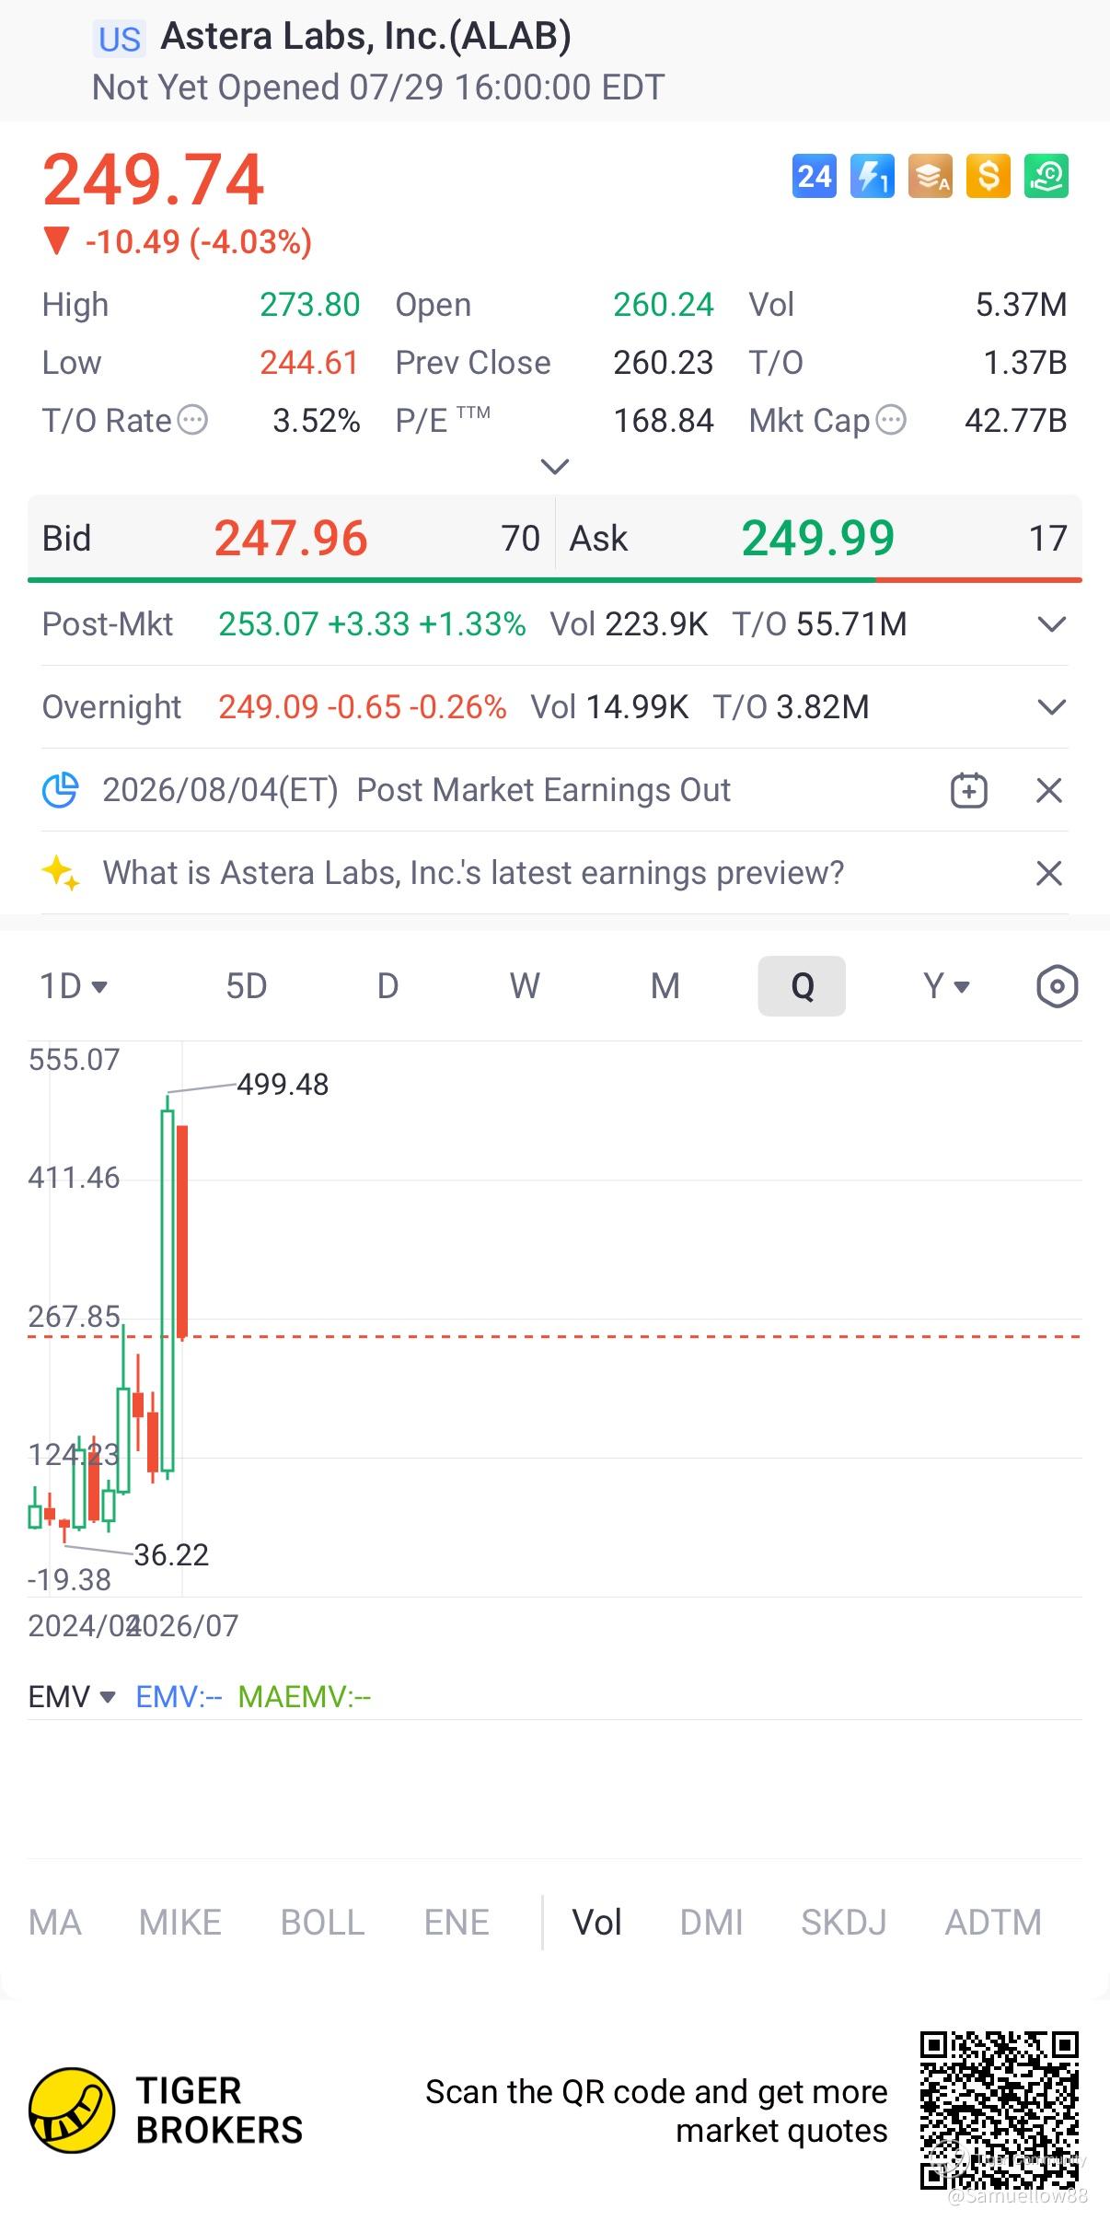Tap the yellow dollar-sign icon
The width and height of the screenshot is (1110, 2221).
coord(989,176)
